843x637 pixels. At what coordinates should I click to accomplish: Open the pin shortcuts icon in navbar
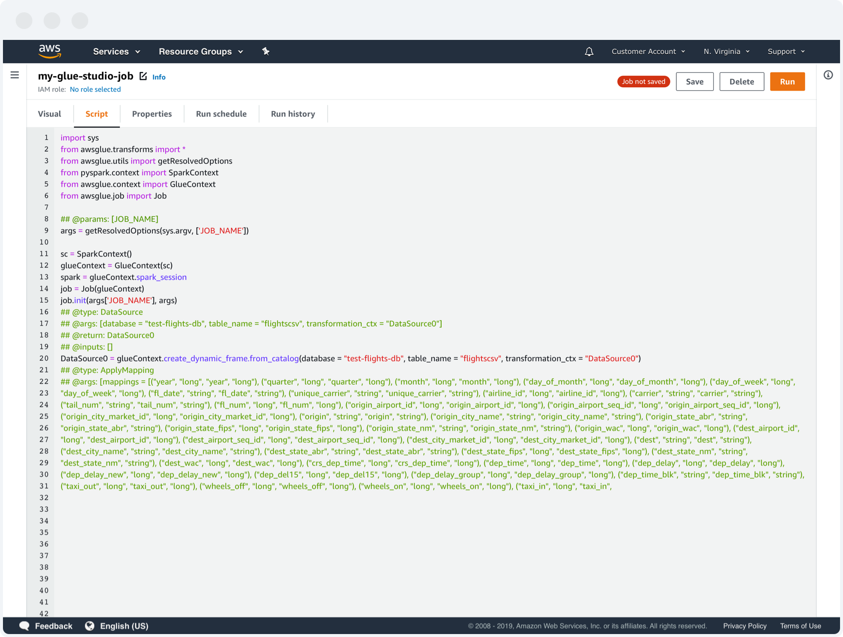click(x=266, y=51)
